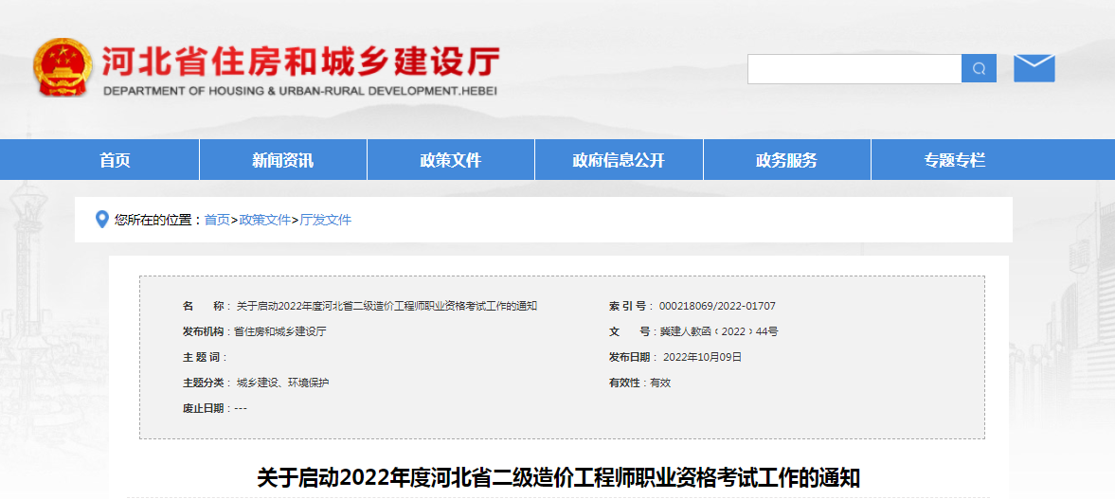Image resolution: width=1115 pixels, height=499 pixels.
Task: Click publish date 2022年10月09日
Action: [x=703, y=358]
